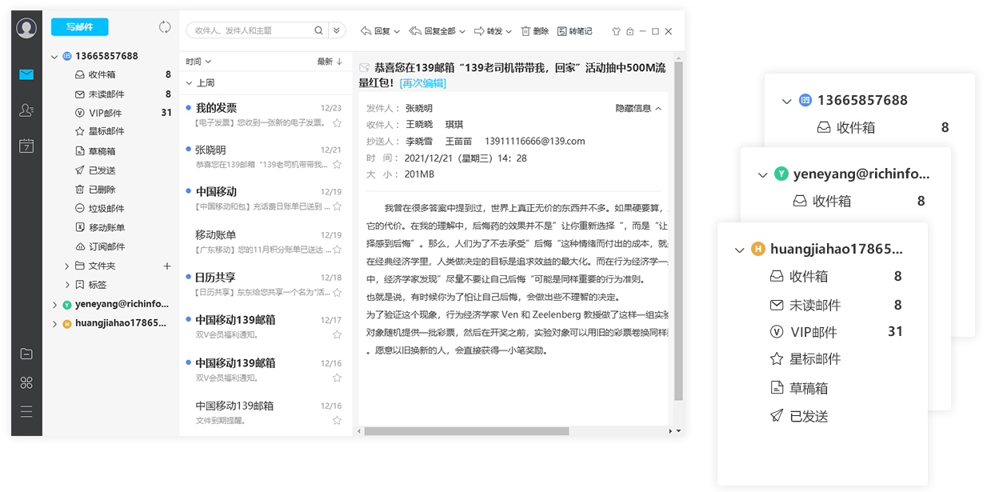The width and height of the screenshot is (991, 492).
Task: Click the refresh icon next to 写邮件
Action: (x=165, y=26)
